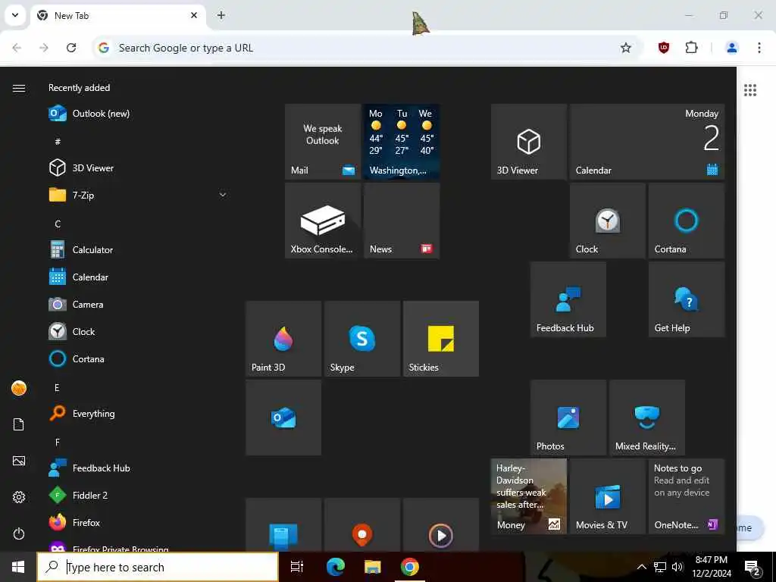
Task: Open the Clock tile
Action: pos(607,221)
